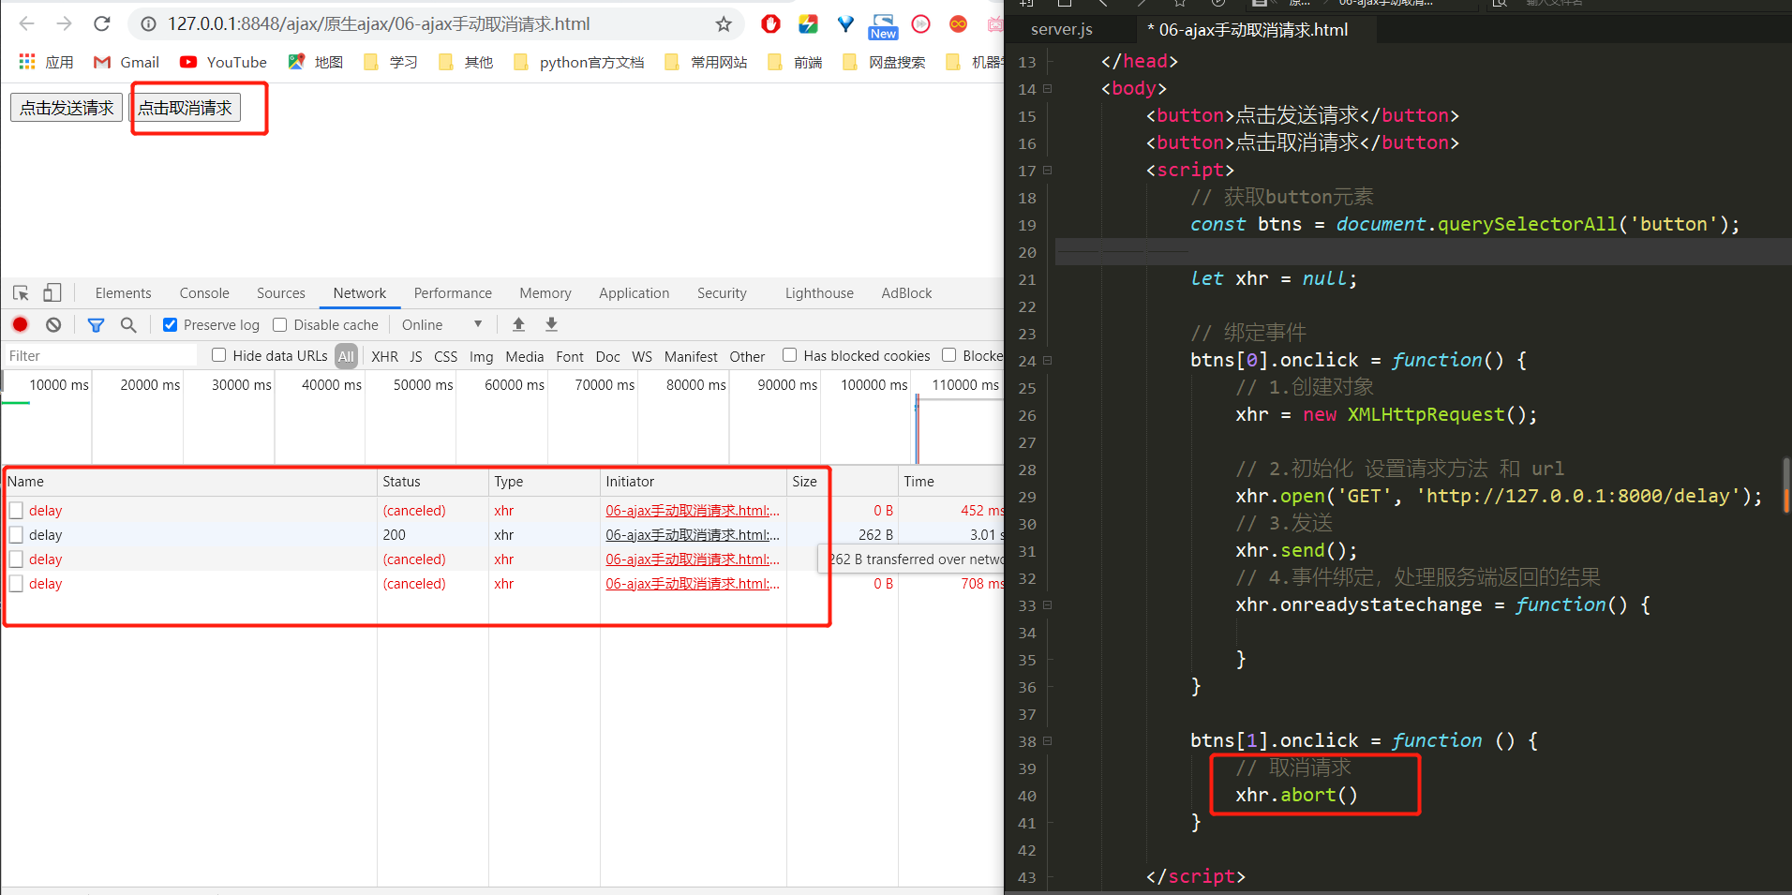This screenshot has height=895, width=1792.
Task: Collapse the body tag fold at line 14
Action: click(x=1048, y=88)
